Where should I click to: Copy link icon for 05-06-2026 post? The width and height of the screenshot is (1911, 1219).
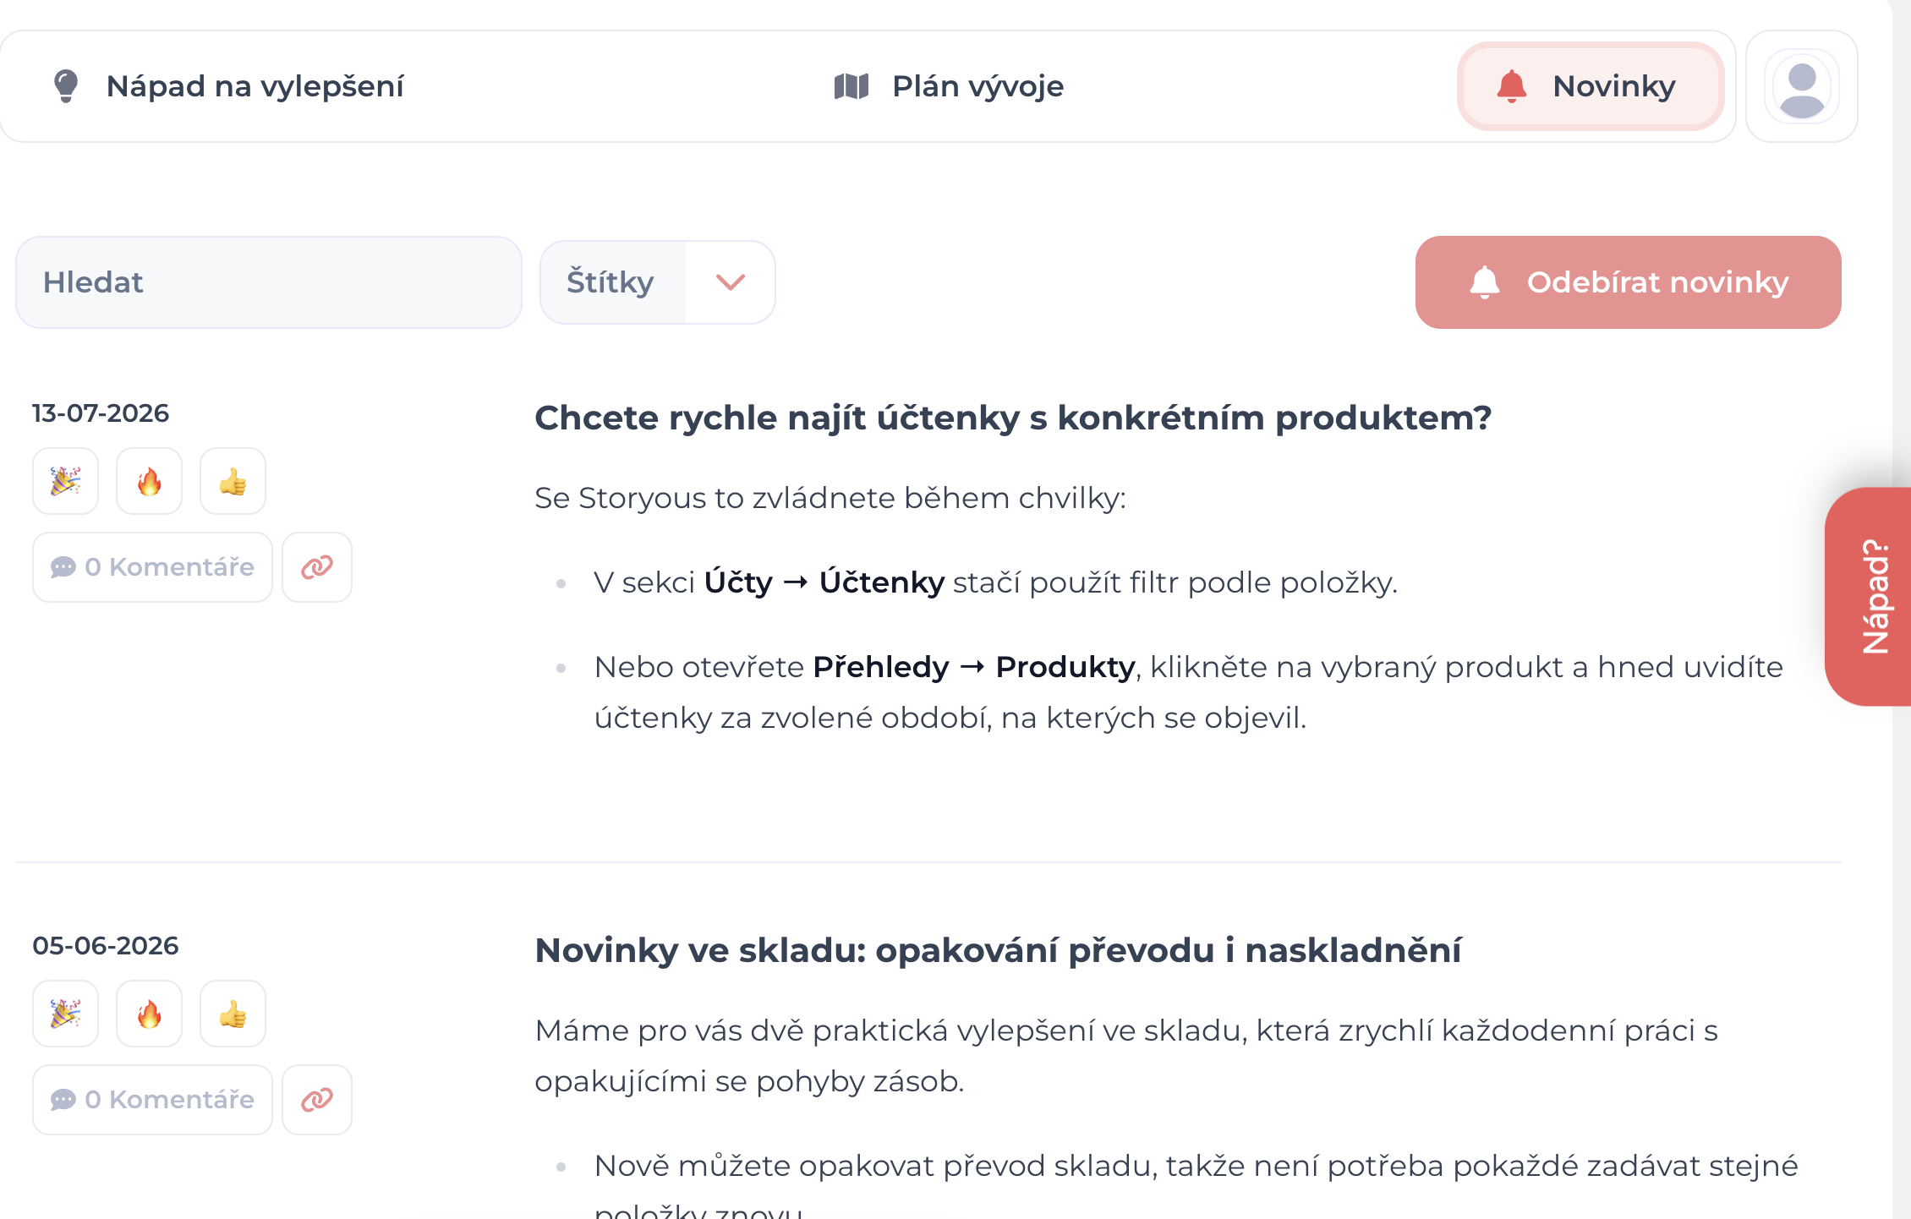coord(317,1100)
